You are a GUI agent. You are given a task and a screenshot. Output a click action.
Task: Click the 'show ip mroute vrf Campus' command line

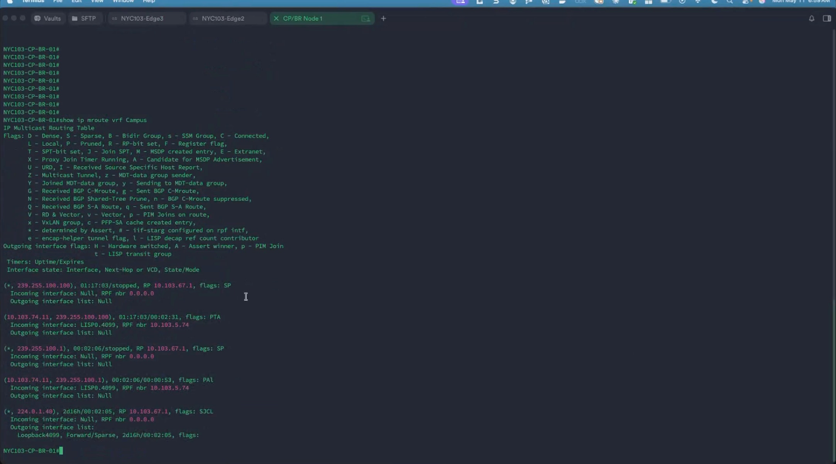(75, 120)
